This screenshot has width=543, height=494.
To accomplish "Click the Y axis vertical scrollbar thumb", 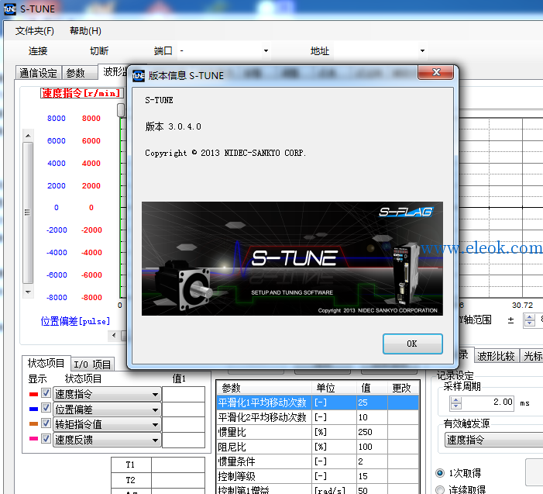I will (x=28, y=212).
